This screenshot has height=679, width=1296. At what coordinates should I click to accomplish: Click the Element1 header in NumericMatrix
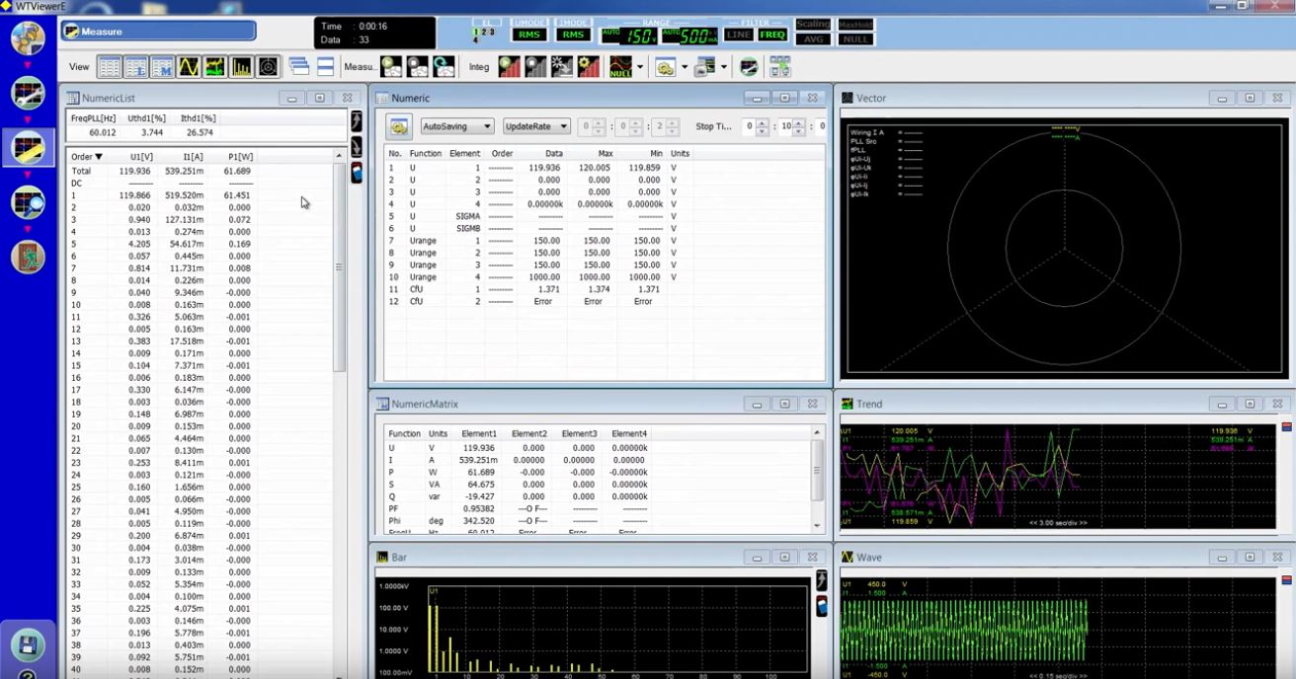click(x=479, y=433)
